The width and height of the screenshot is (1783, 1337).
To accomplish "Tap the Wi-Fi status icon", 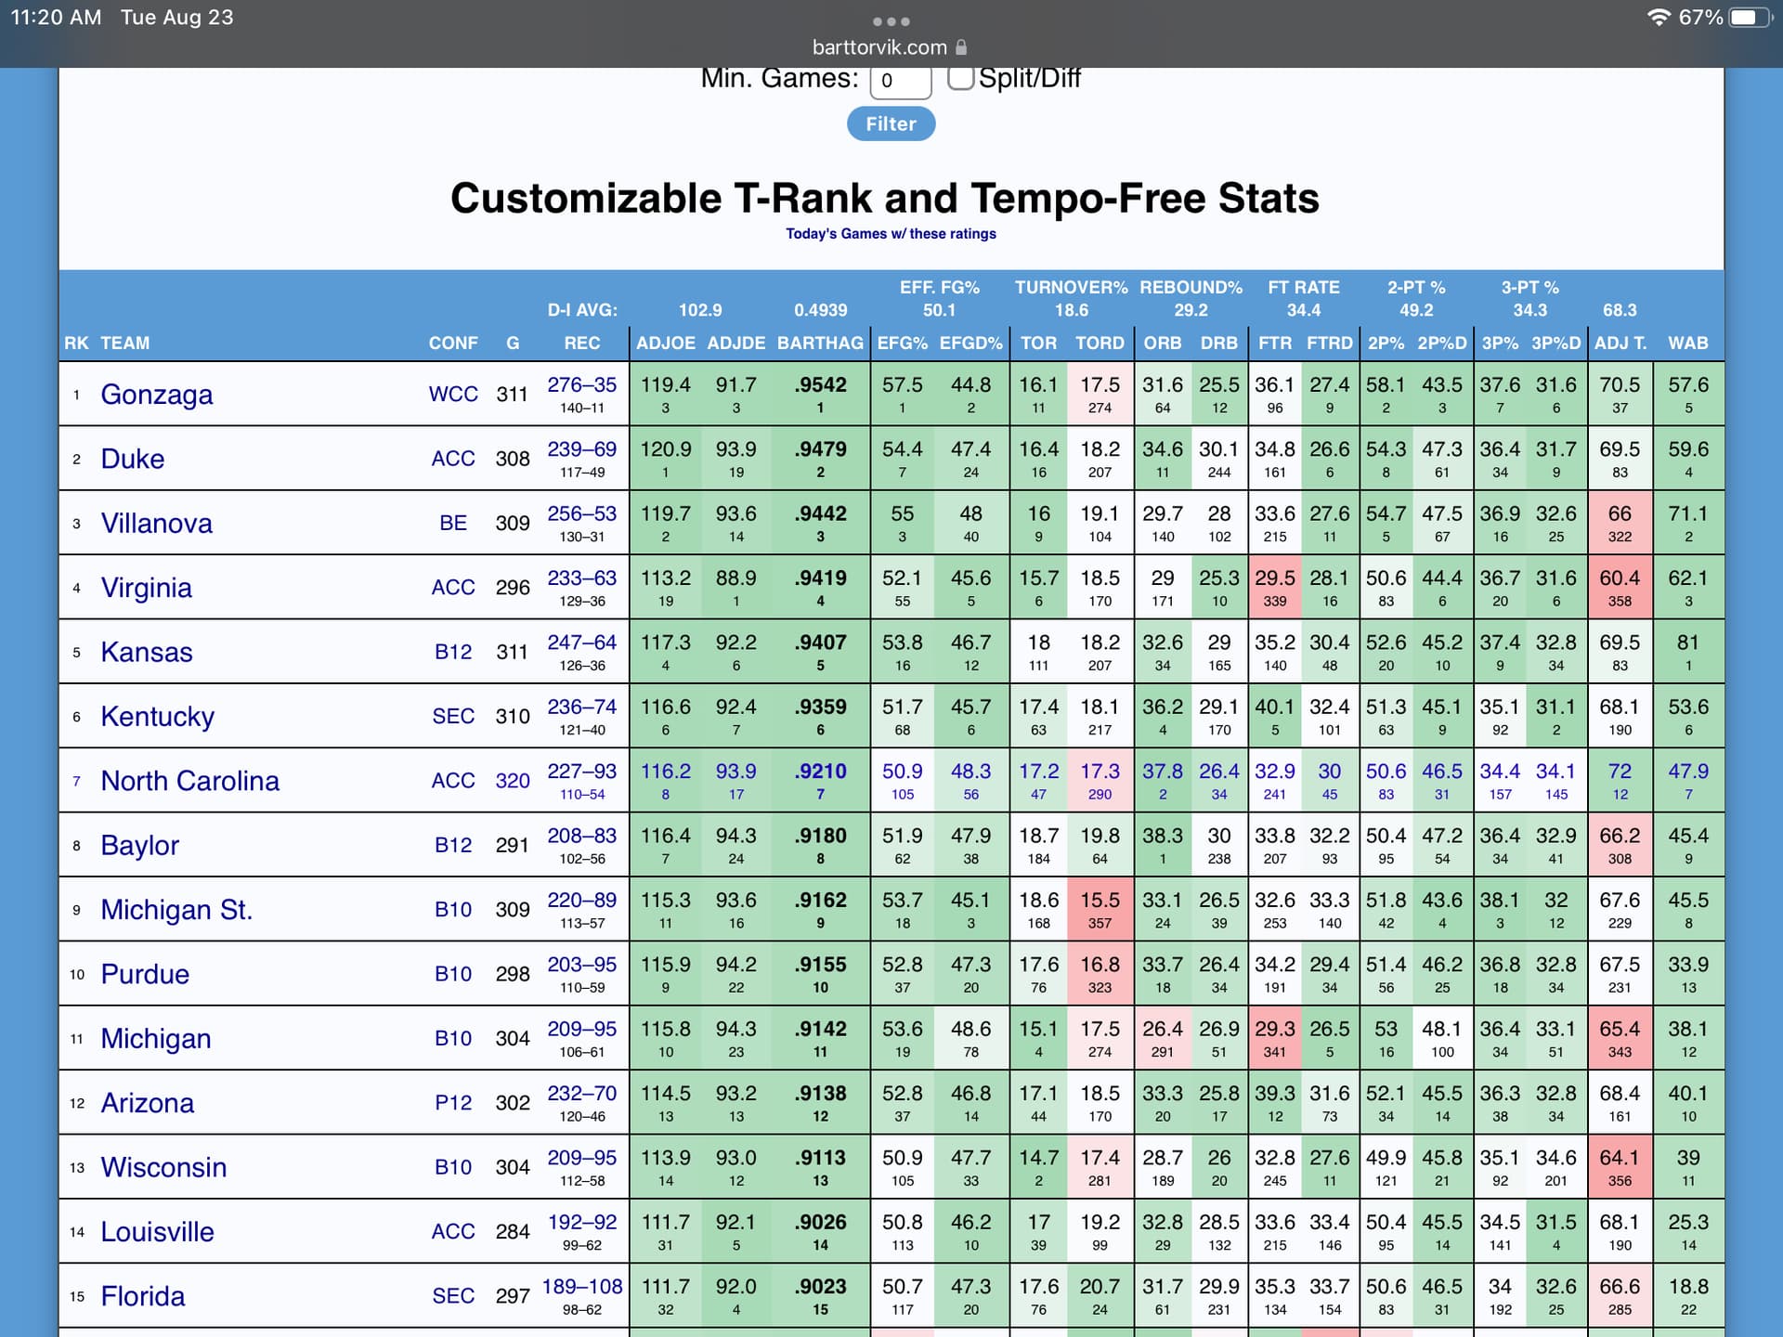I will coord(1659,18).
